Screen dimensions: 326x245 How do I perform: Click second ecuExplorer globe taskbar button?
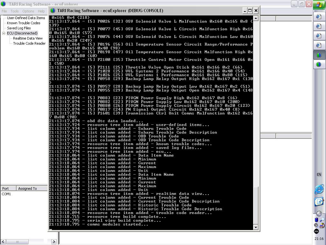click(x=319, y=64)
